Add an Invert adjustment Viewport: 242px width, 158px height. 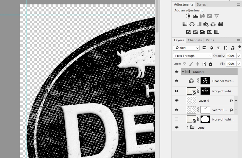pyautogui.click(x=188, y=32)
